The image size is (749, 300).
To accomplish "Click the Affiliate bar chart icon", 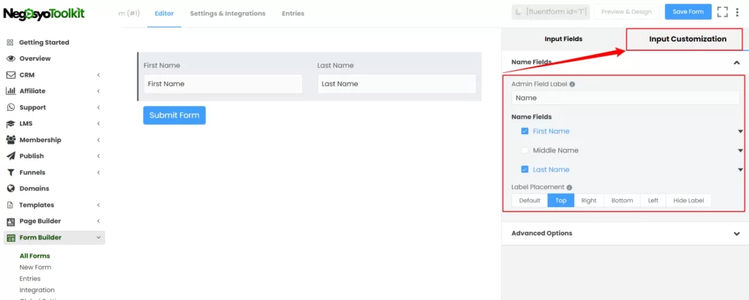I will coord(10,91).
